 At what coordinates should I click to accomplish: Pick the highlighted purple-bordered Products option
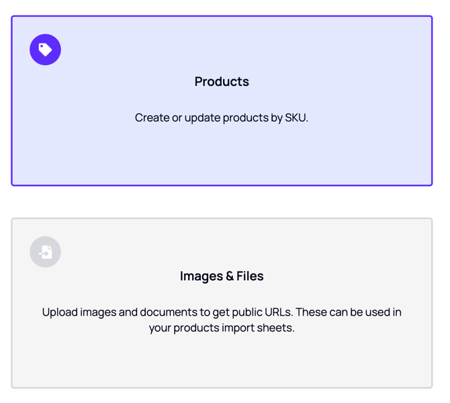(x=222, y=101)
